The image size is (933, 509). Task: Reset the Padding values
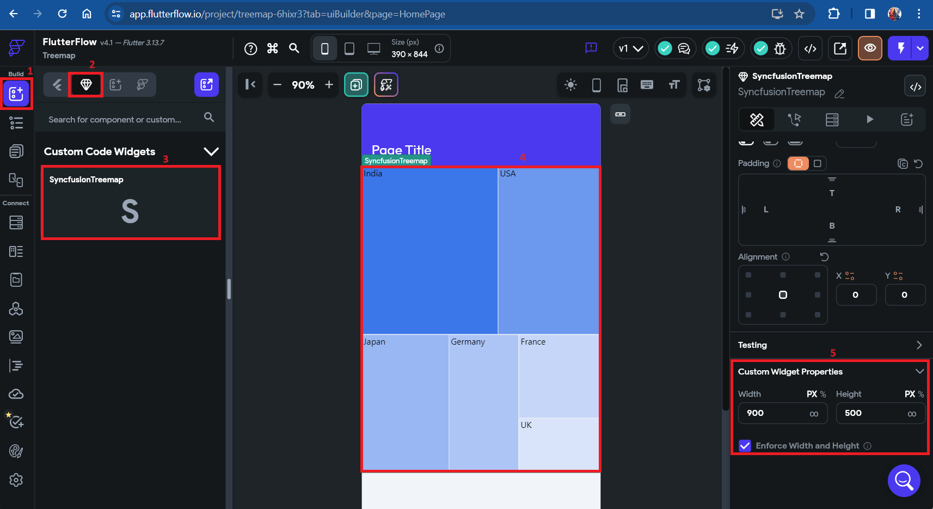tap(918, 163)
